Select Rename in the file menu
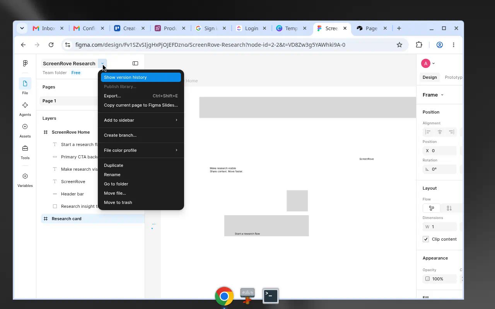Viewport: 495px width, 309px height. point(141,175)
